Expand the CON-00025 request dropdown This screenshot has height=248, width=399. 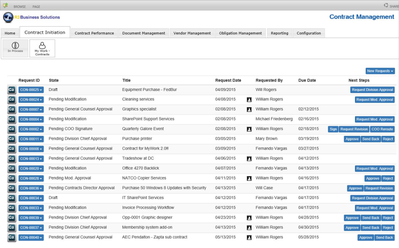tap(41, 89)
